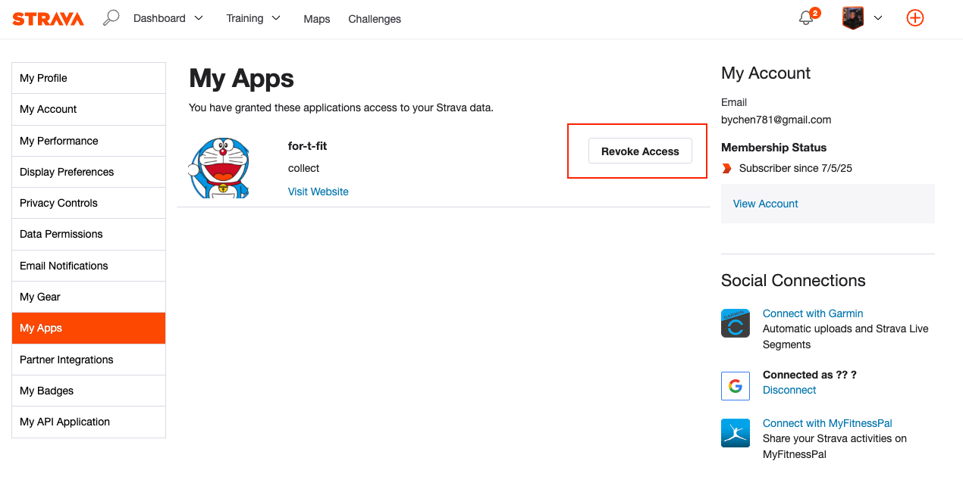This screenshot has height=486, width=963.
Task: Select My Account in sidebar
Action: [x=89, y=109]
